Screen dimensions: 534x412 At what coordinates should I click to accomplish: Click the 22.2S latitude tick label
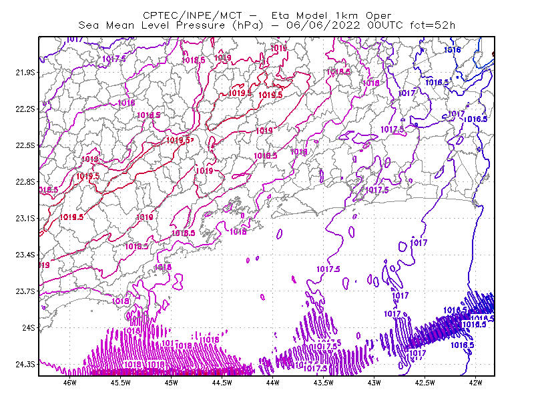click(25, 109)
